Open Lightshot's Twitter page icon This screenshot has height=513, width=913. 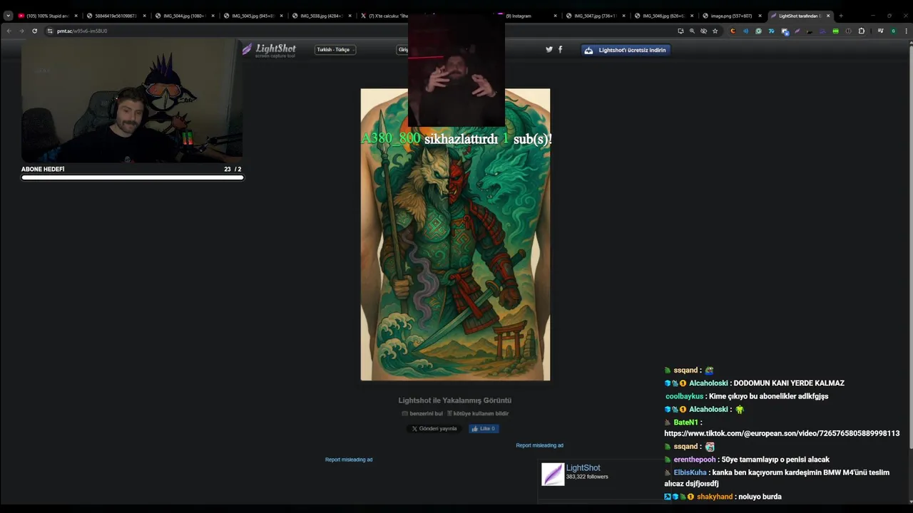(x=549, y=49)
